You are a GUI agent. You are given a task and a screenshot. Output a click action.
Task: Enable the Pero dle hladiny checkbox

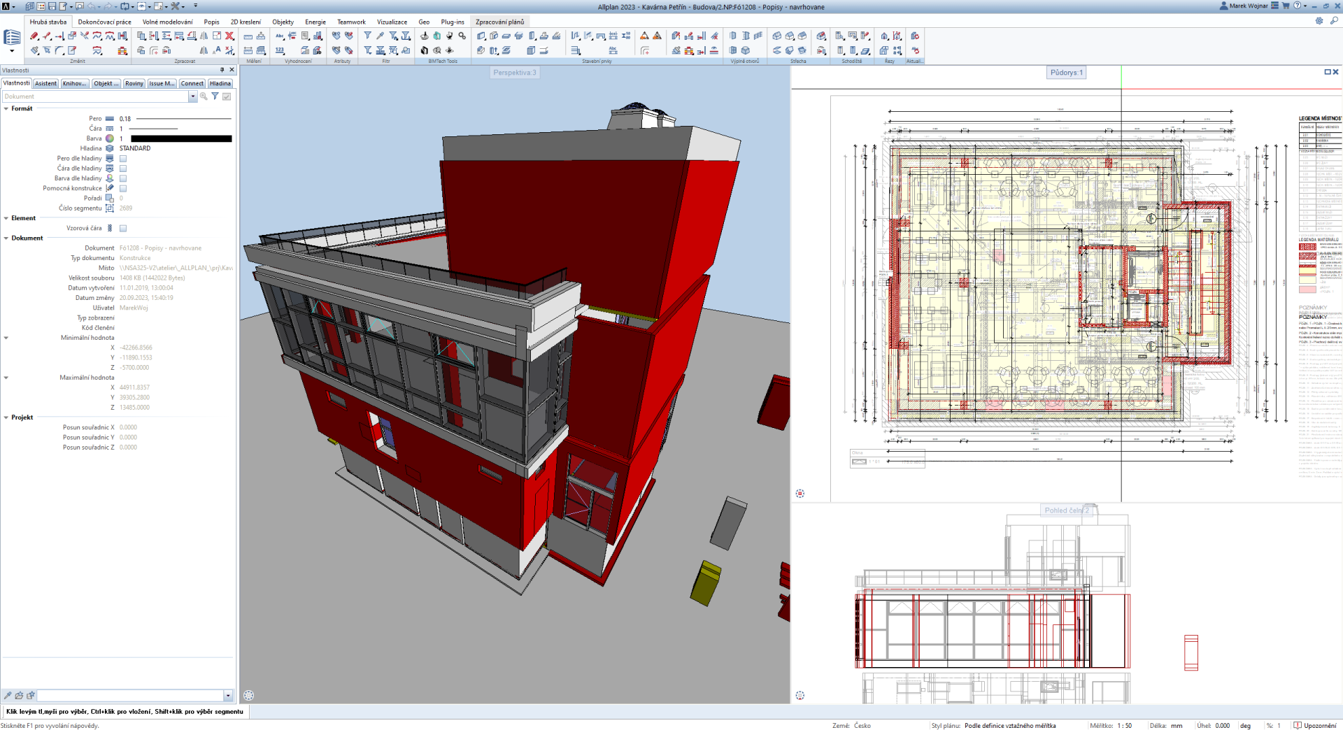pyautogui.click(x=123, y=159)
